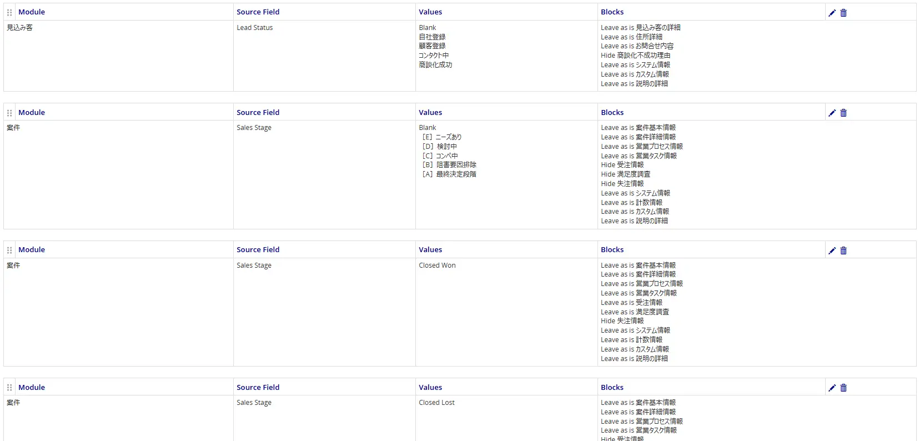
Task: Delete the rule containing [E] ニーズあり values
Action: pyautogui.click(x=843, y=113)
